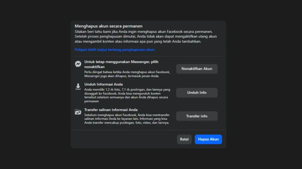Open the Pelajari lebih lanjut link

[115, 50]
